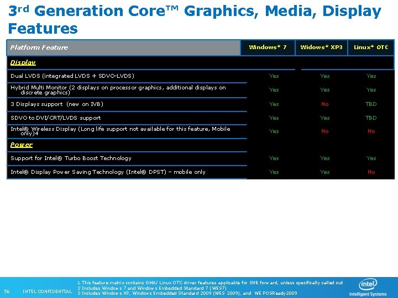Click the slide title '3rd Generation Core Graphics'
The image size is (398, 298).
[x=195, y=20]
